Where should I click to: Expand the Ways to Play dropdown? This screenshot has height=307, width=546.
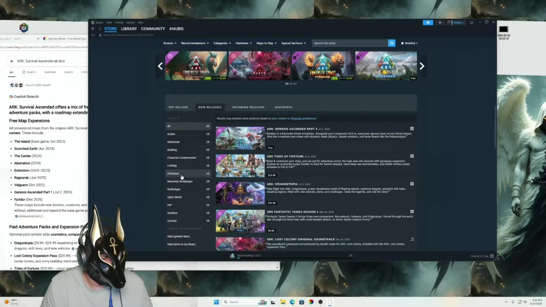coord(266,43)
